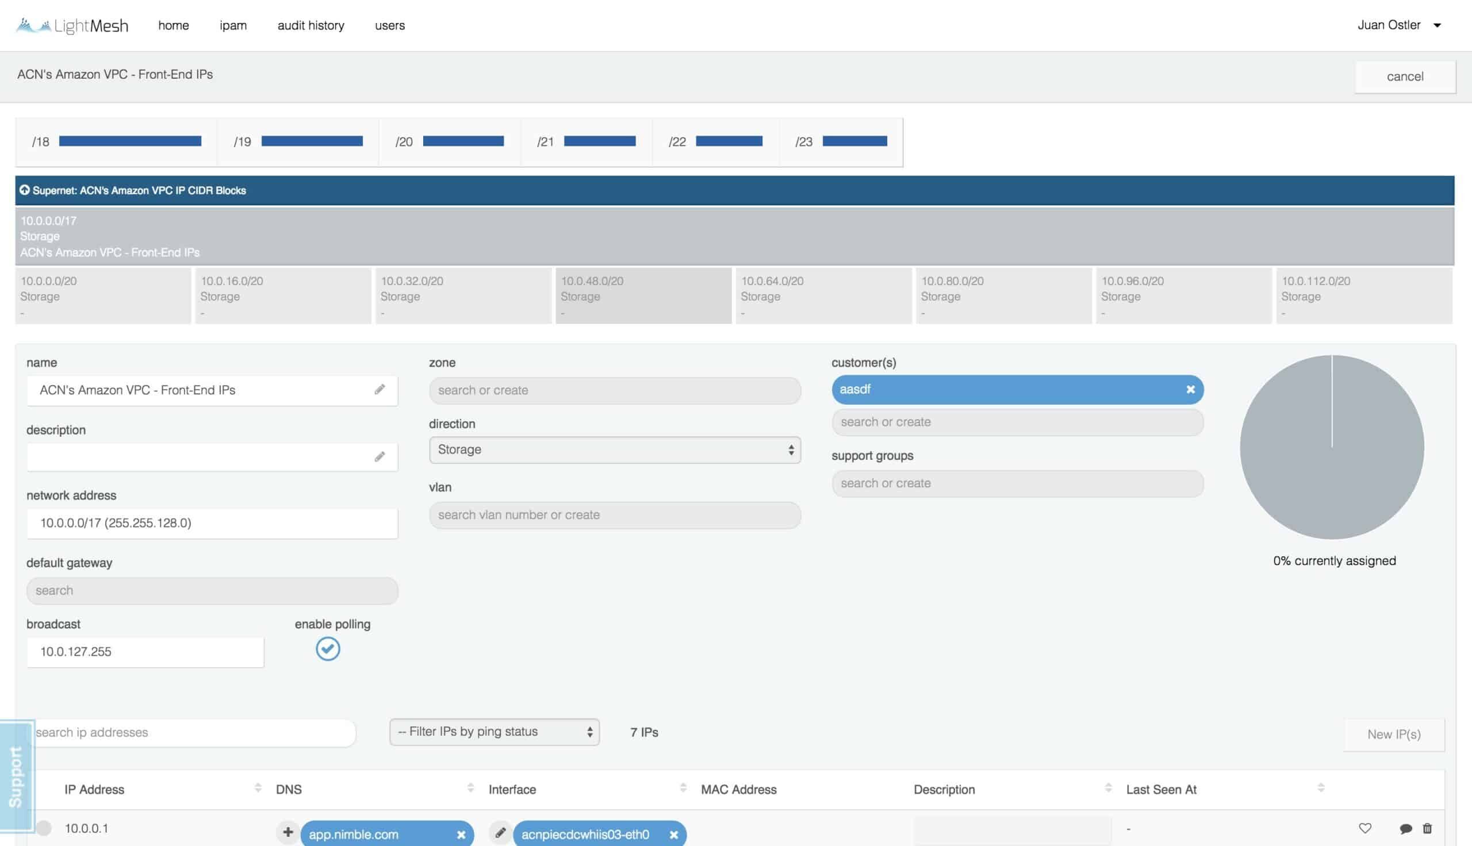Image resolution: width=1472 pixels, height=846 pixels.
Task: Select the 10.0.16.0/20 subnet block
Action: click(283, 296)
